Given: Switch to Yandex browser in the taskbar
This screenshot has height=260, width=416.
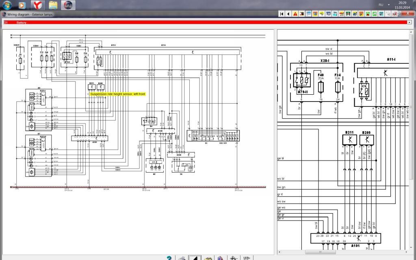Looking at the screenshot, I should (38, 5).
